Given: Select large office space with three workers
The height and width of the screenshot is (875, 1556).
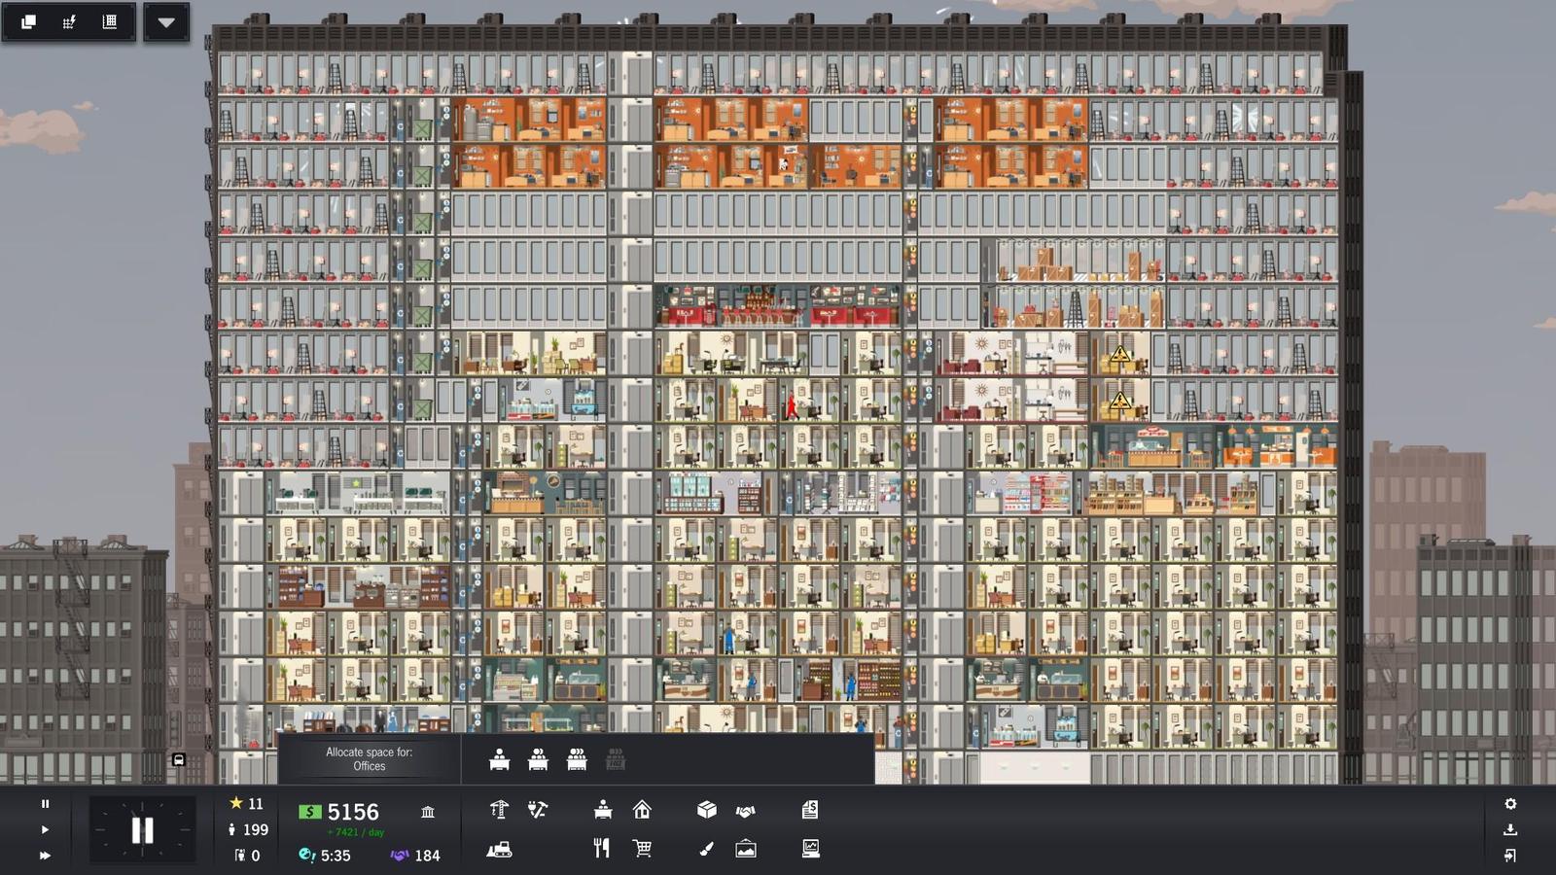Looking at the screenshot, I should 577,759.
